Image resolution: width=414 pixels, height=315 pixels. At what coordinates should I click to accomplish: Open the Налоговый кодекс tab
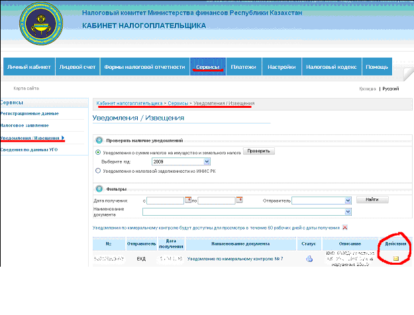click(332, 67)
